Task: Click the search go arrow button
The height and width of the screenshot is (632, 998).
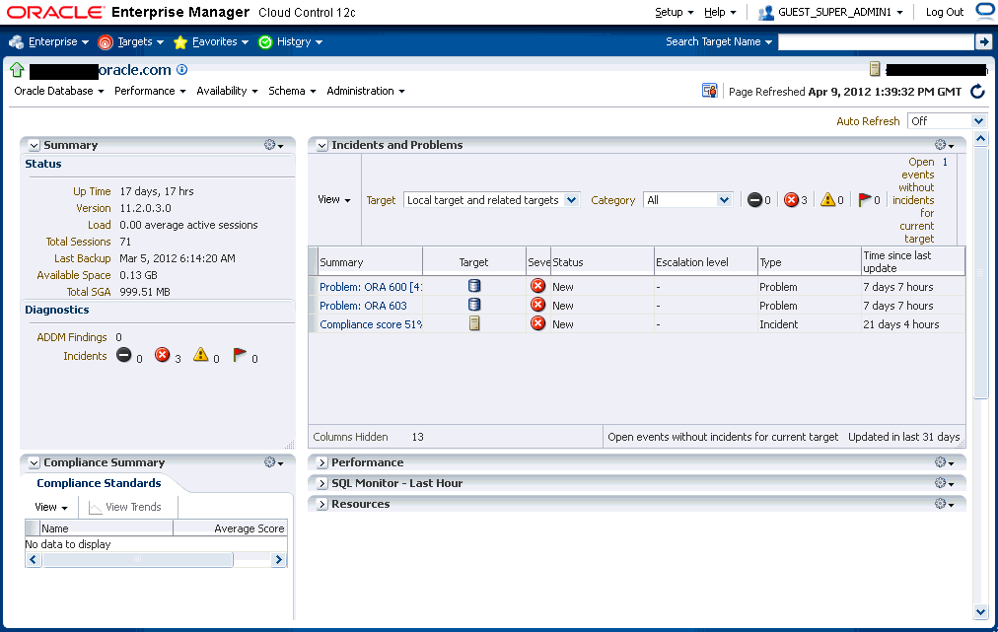Action: pyautogui.click(x=984, y=42)
